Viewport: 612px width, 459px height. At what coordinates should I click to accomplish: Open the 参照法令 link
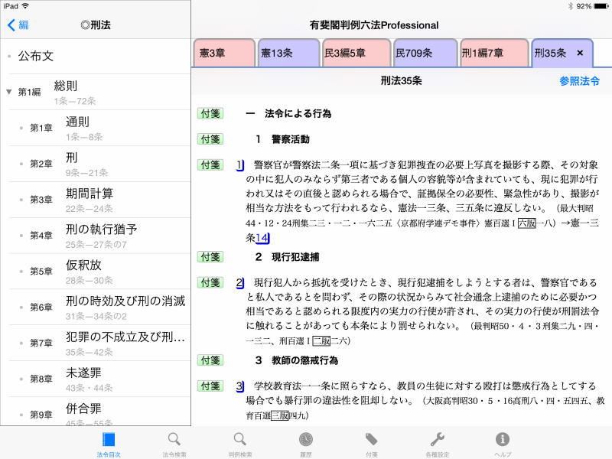point(579,81)
